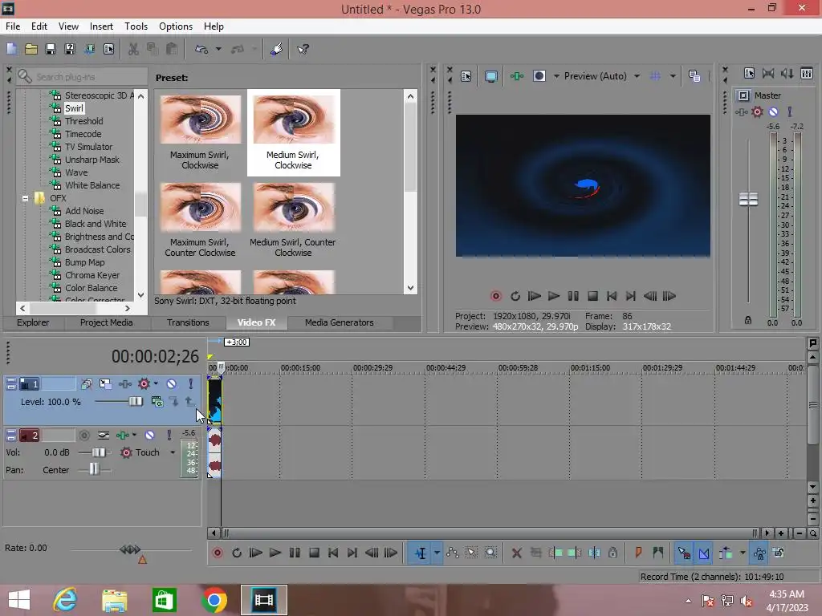Switch to the Transitions tab

point(188,322)
